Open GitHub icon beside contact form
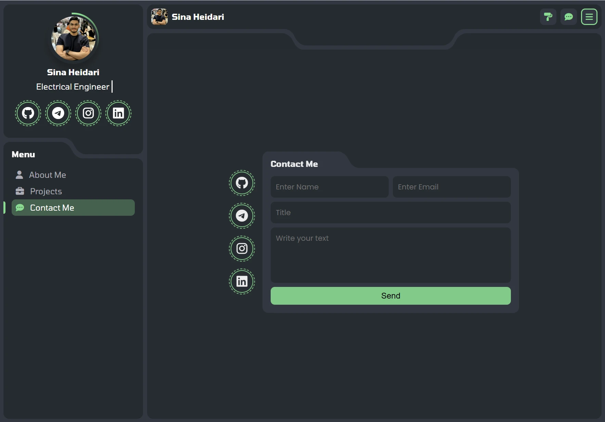The height and width of the screenshot is (422, 605). pyautogui.click(x=242, y=183)
